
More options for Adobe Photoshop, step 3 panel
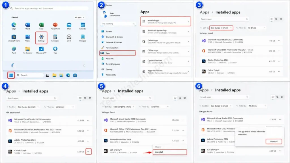279,61
